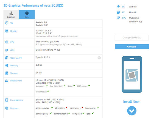
Task: Click the 'Features' label
Action: 14,108
